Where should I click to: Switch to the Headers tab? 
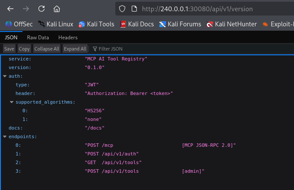click(x=68, y=38)
